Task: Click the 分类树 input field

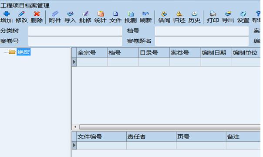Action: click(x=75, y=31)
